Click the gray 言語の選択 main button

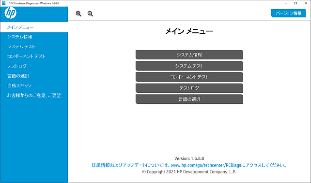pos(189,99)
